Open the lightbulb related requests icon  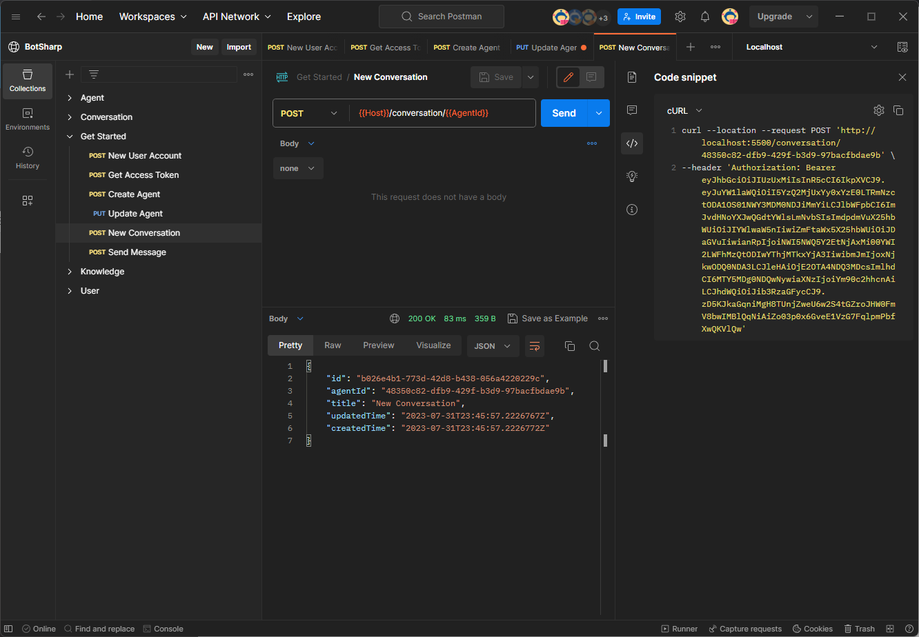coord(632,176)
